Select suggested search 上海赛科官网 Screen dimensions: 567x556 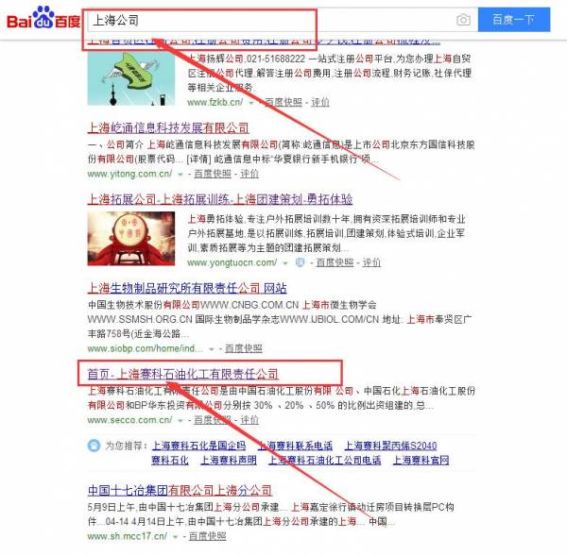pyautogui.click(x=421, y=460)
